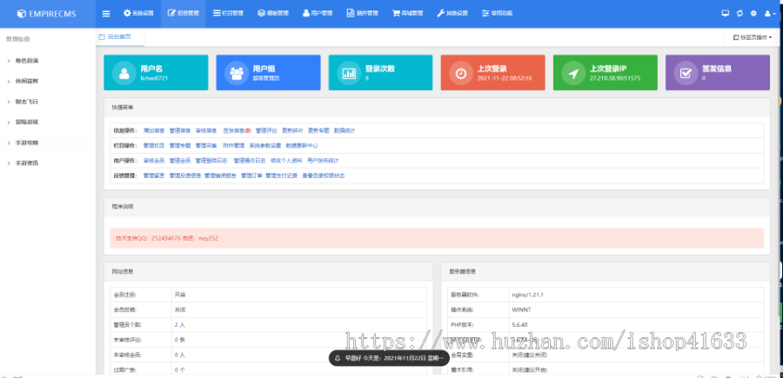Viewport: 783px width, 378px height.
Task: Click the shopping cart icon beside 商城管理
Action: (x=396, y=13)
